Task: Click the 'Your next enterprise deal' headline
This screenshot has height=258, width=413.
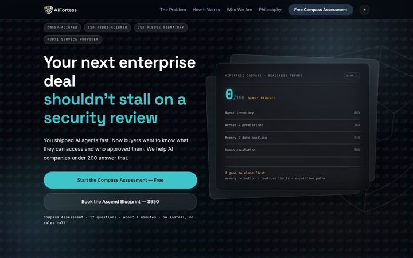Action: pos(119,71)
